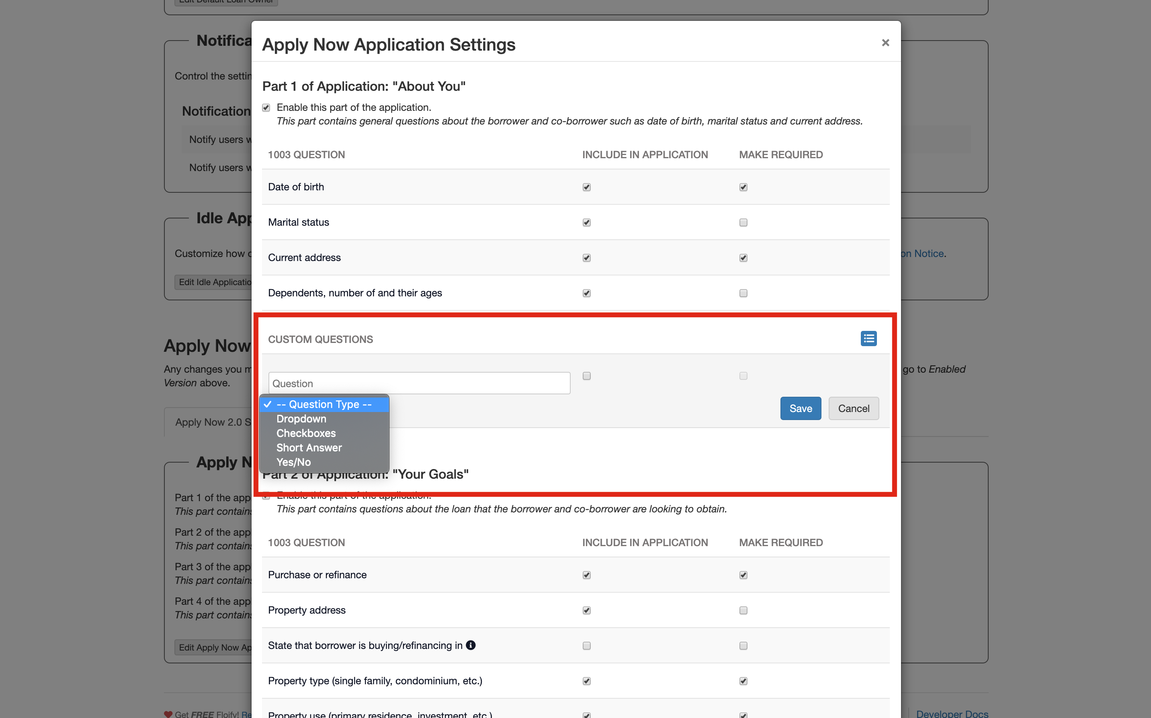Enable Make Required for Marital status
This screenshot has width=1151, height=718.
click(743, 222)
